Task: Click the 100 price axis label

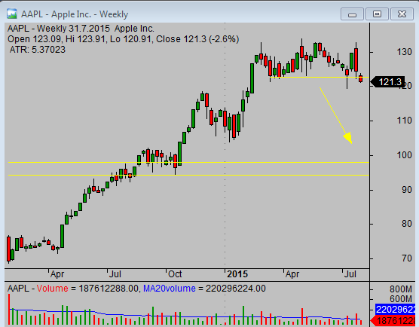Action: click(404, 155)
